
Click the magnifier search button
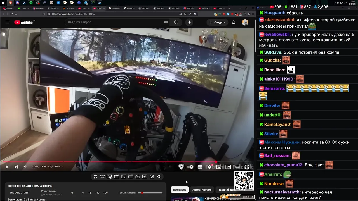176,22
